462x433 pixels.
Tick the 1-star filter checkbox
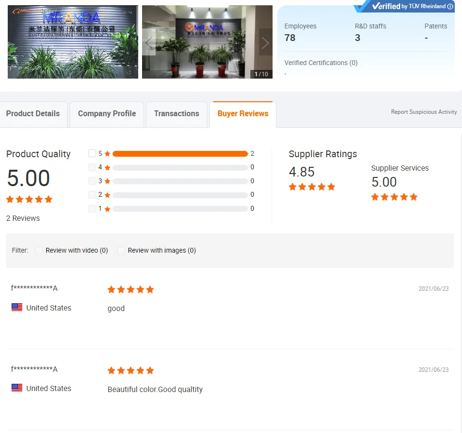(x=92, y=208)
